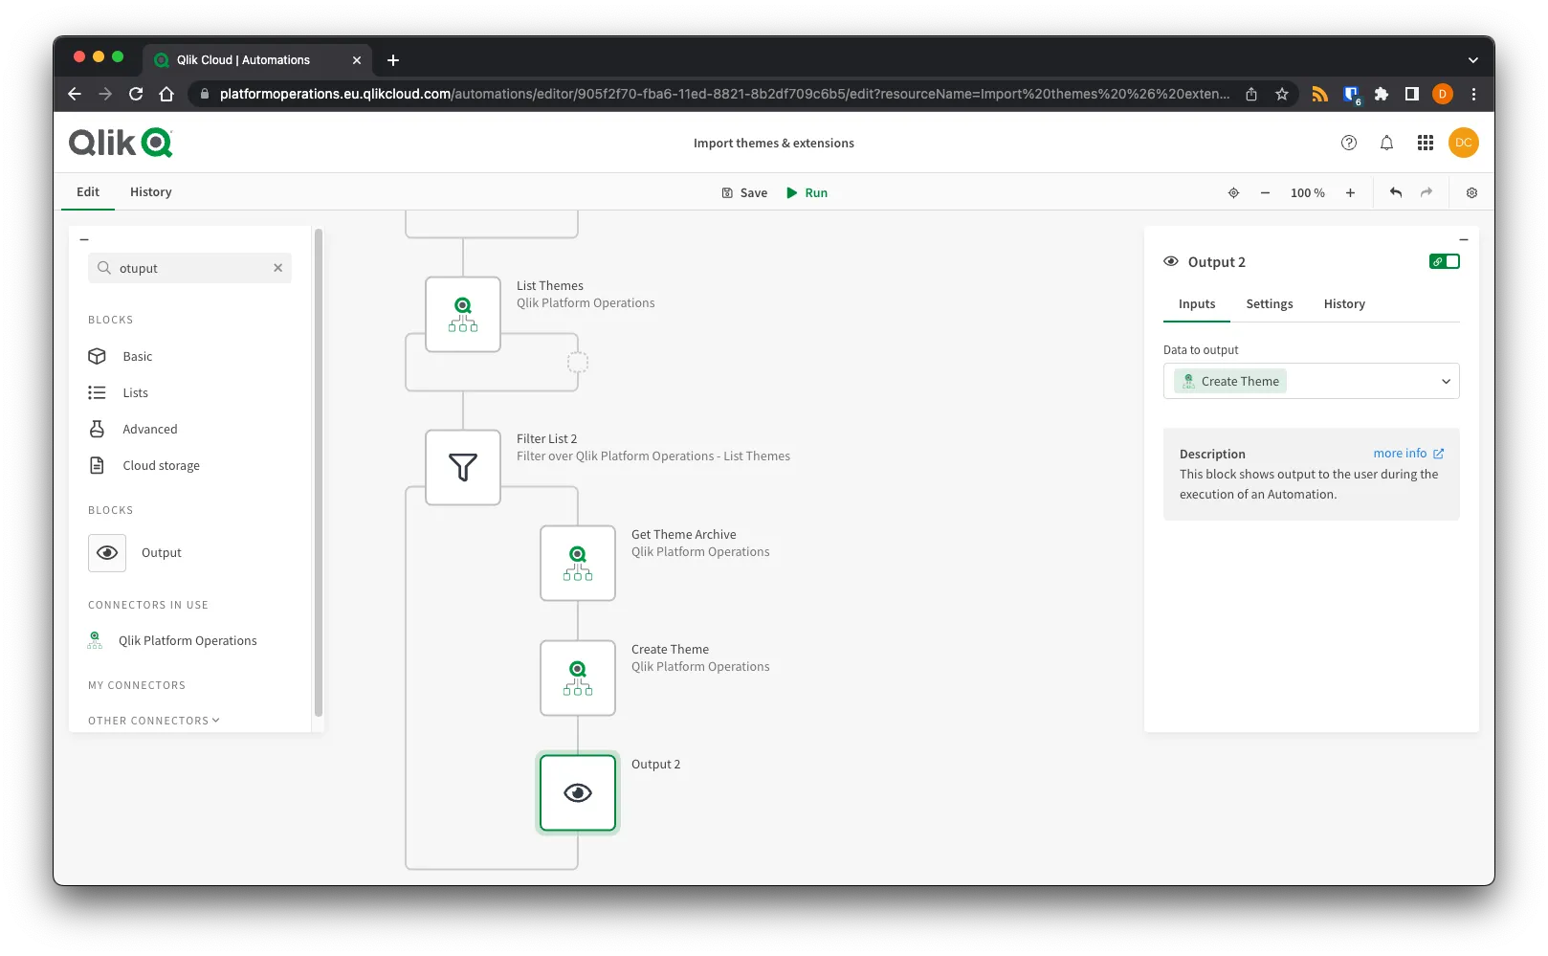Click the Filter List 2 funnel block
Image resolution: width=1548 pixels, height=956 pixels.
click(x=463, y=467)
